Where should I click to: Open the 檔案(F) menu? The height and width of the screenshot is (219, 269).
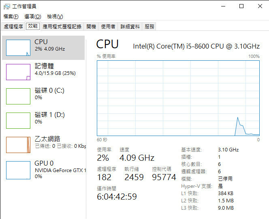(11, 17)
